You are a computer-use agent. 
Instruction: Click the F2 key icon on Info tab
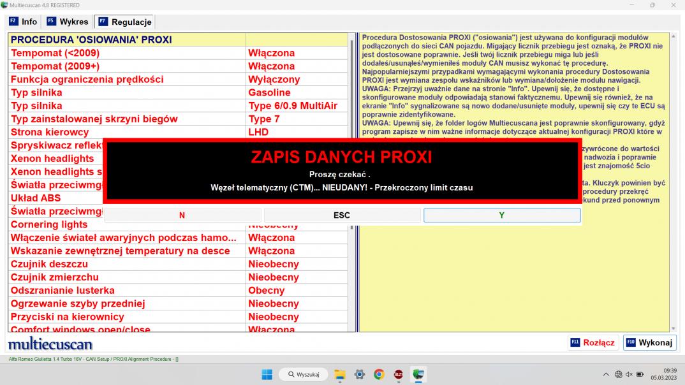(13, 22)
